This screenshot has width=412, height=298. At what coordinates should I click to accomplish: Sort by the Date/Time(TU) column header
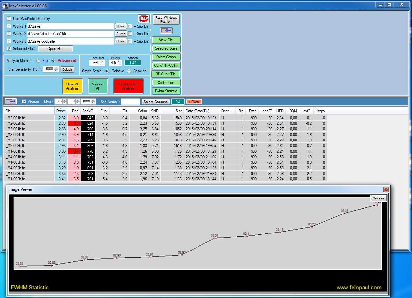tap(201, 111)
